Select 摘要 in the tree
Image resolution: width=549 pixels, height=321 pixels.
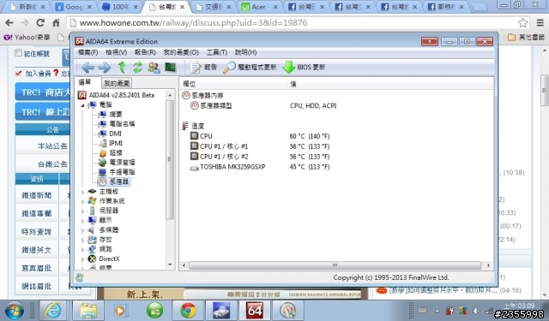pos(116,114)
